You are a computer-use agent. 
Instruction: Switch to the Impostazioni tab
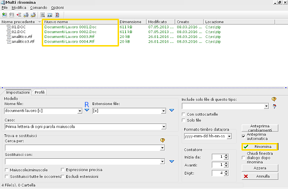(x=18, y=92)
